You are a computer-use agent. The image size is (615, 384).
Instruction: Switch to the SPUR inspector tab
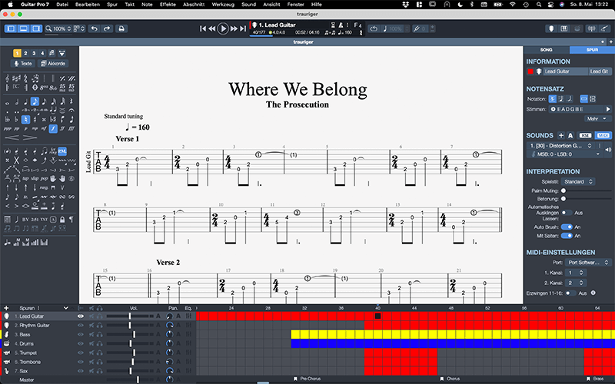pos(592,50)
